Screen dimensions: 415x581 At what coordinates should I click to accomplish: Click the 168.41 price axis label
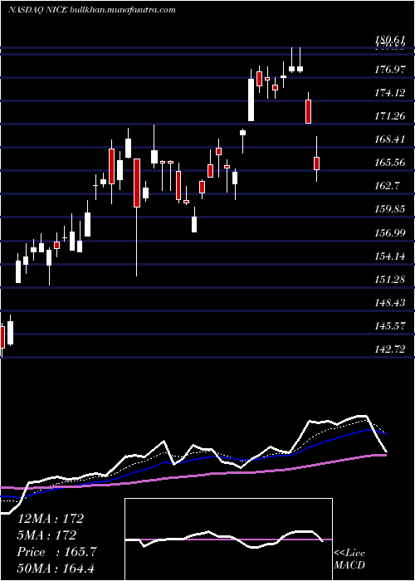(390, 139)
